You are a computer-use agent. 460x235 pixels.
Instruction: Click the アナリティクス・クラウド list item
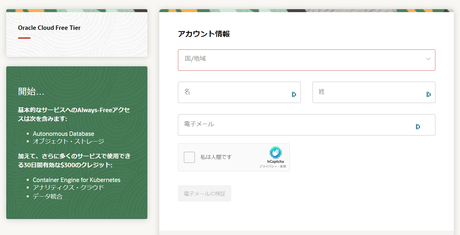tap(69, 187)
